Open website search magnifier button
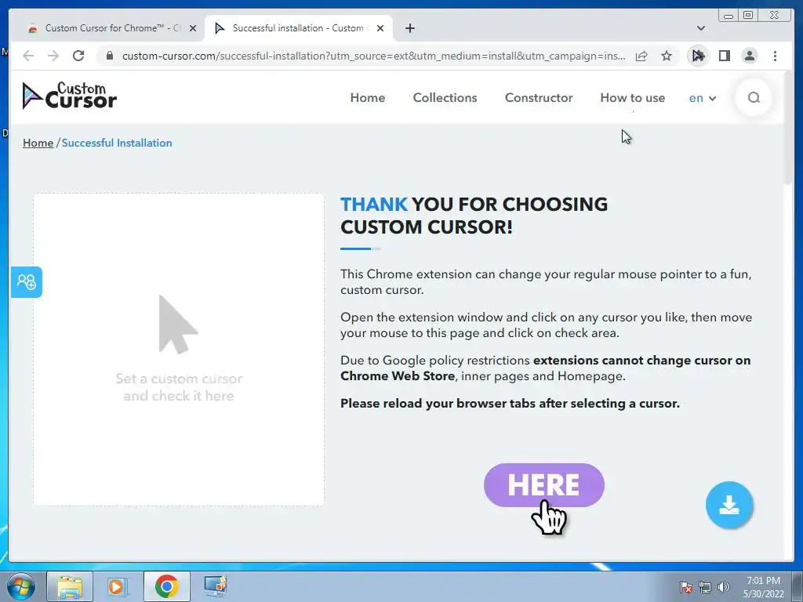 (754, 97)
